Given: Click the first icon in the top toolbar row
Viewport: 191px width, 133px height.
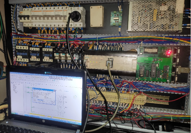Looking at the screenshot, I should [12, 76].
